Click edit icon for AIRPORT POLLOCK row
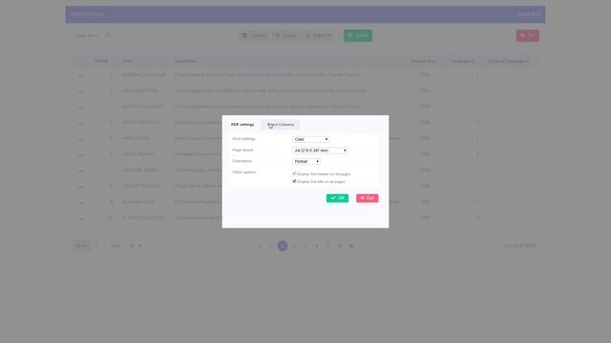Viewport: 611px width, 343px height. point(80,187)
